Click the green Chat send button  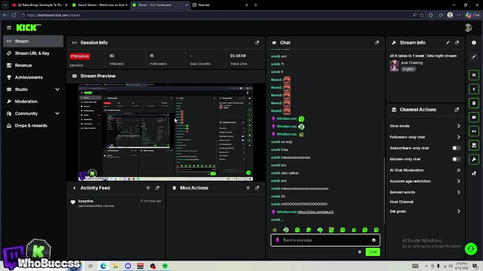[x=372, y=252]
